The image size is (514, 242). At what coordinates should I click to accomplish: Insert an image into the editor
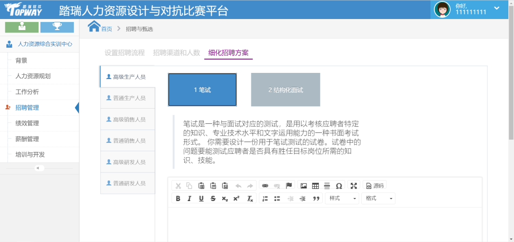(x=304, y=186)
